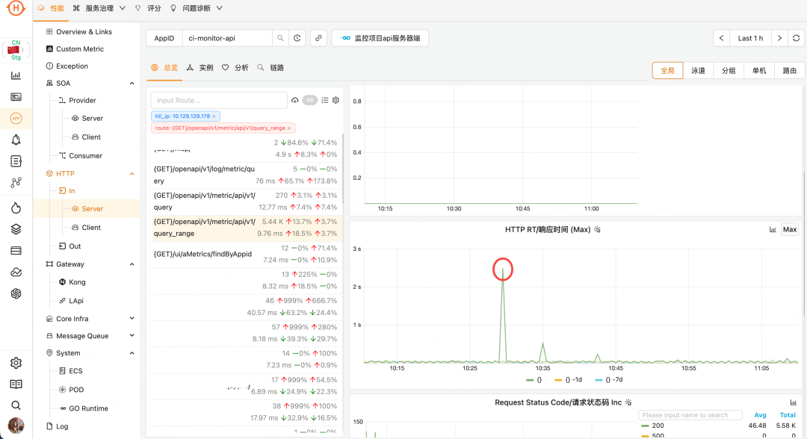
Task: Select the 分组 view option
Action: click(729, 70)
